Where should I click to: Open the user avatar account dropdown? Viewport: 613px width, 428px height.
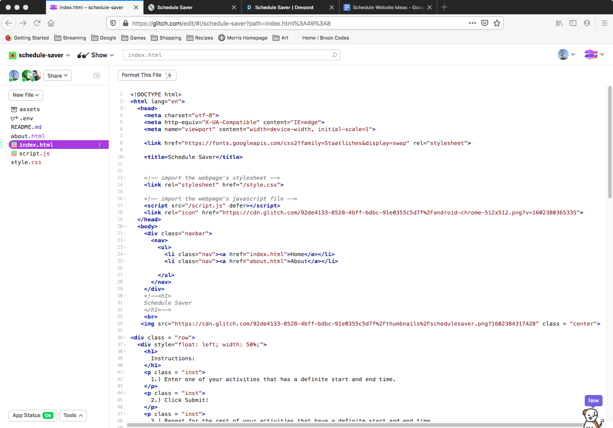566,55
